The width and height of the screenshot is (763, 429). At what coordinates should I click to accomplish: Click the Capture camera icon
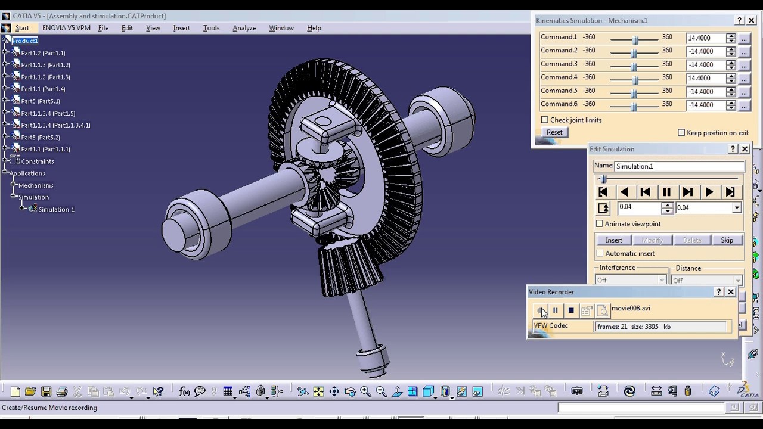576,391
